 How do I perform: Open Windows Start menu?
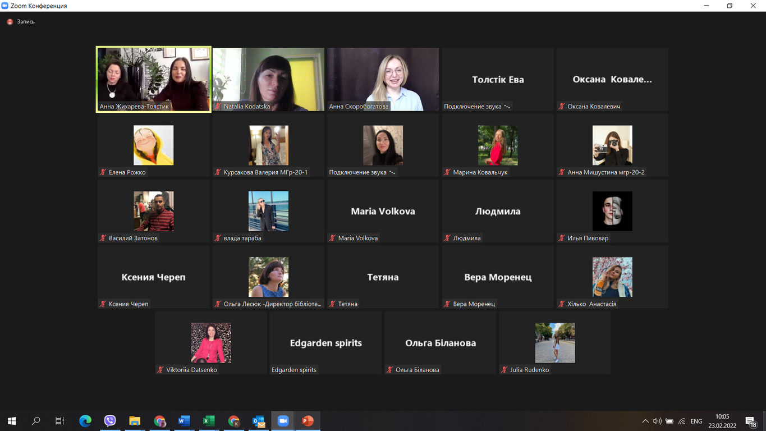(12, 421)
